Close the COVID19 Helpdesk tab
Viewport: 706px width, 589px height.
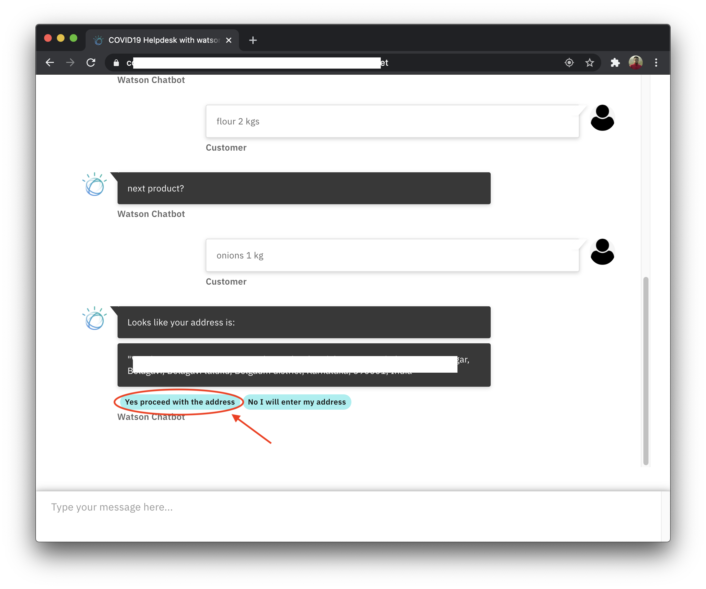(229, 40)
